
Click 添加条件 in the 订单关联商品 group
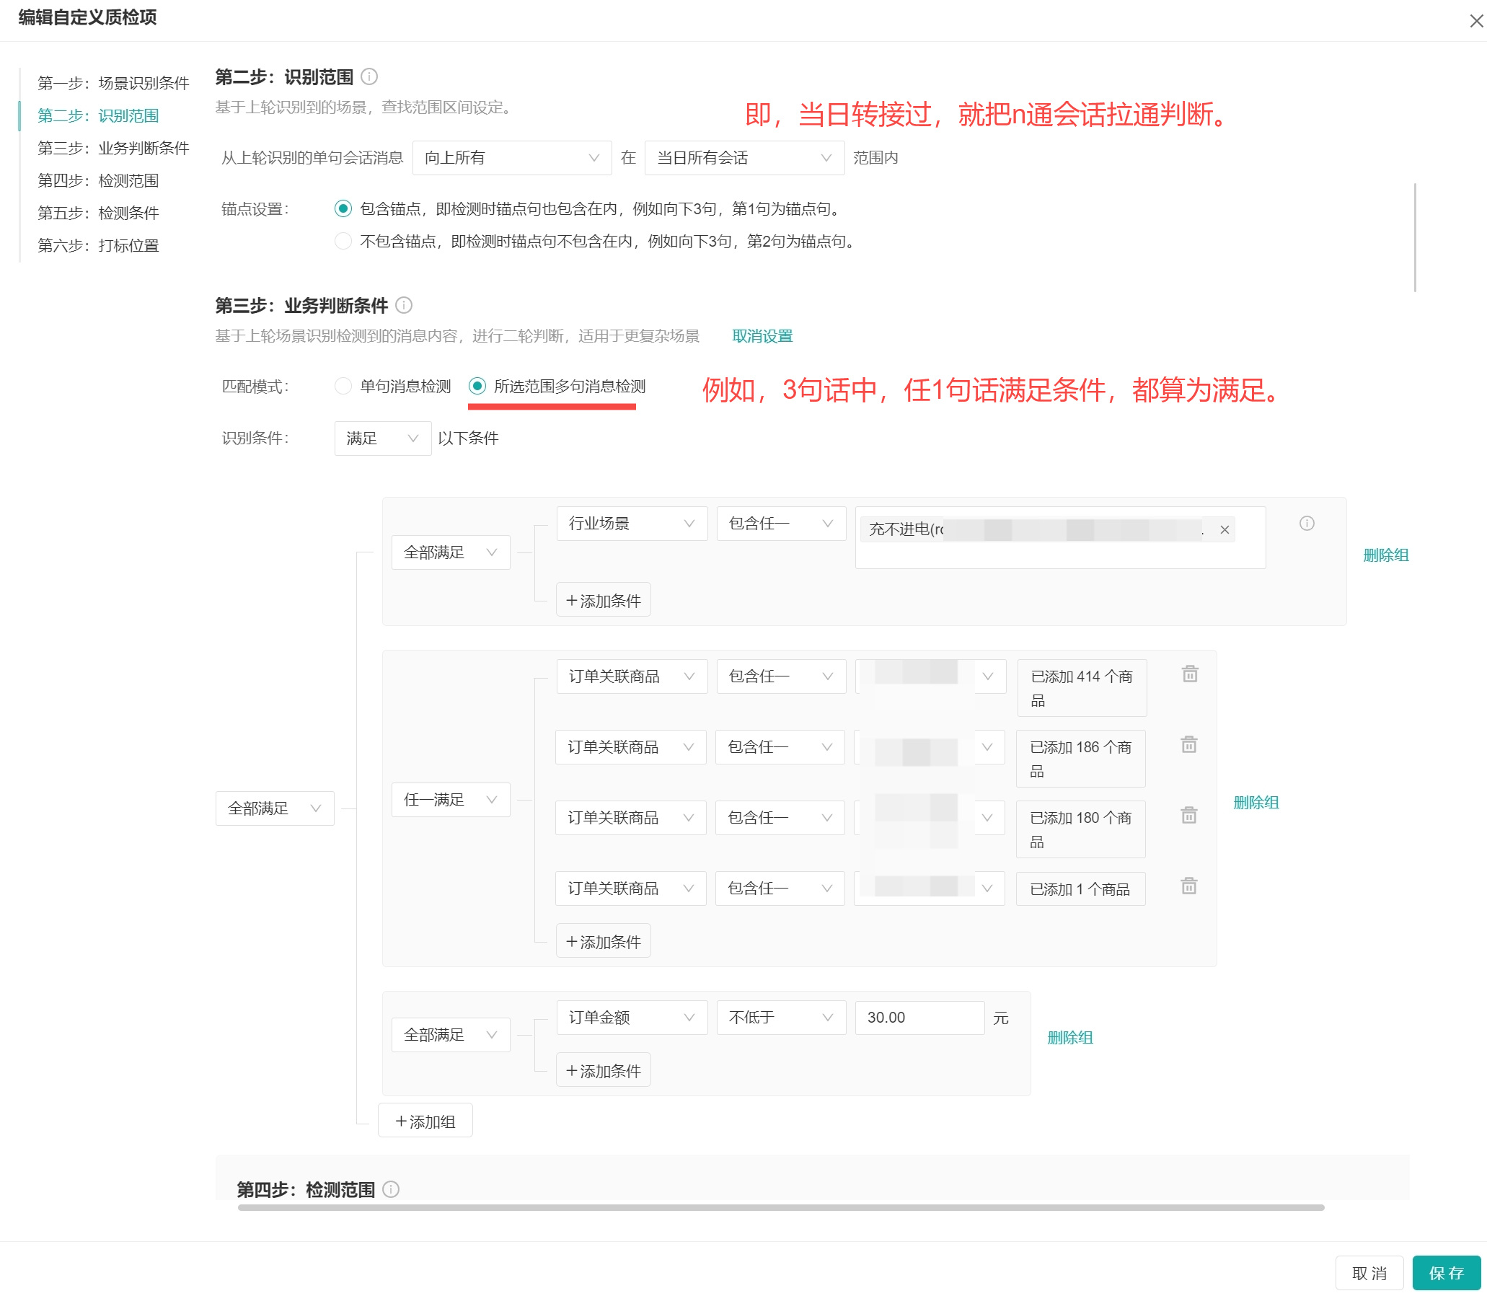pos(603,942)
